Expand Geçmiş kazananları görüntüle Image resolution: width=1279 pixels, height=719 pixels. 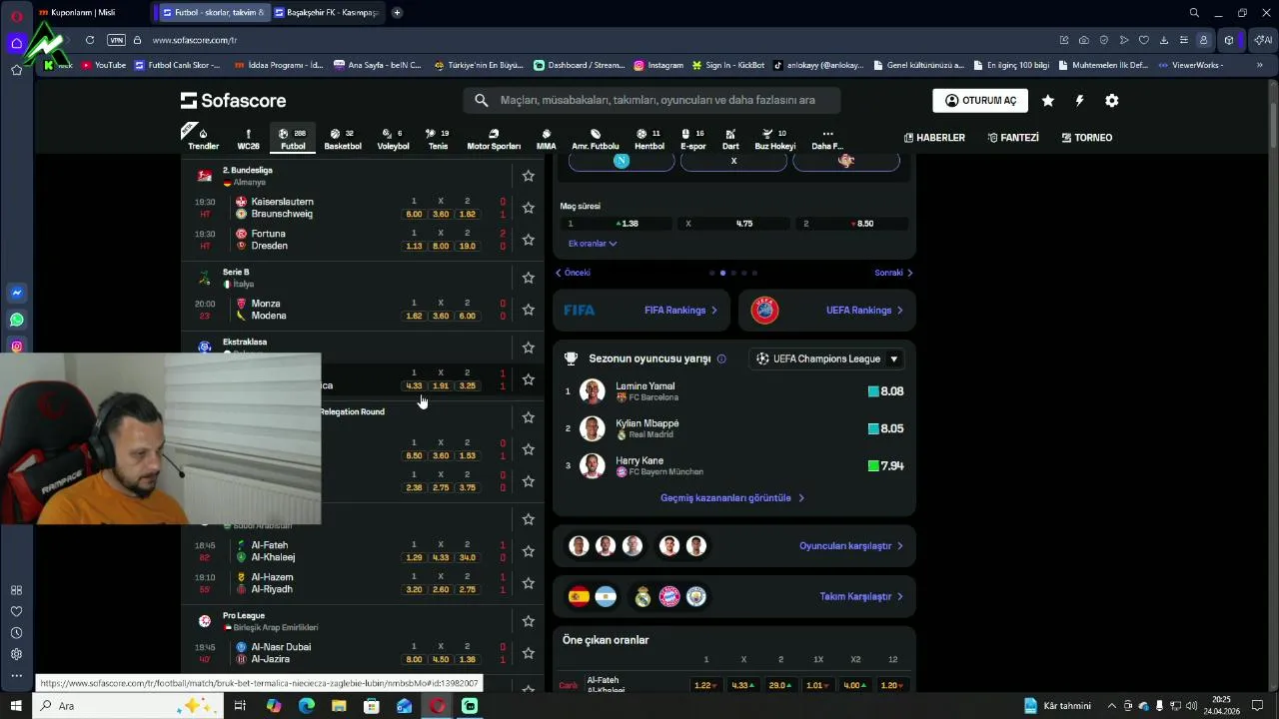[732, 497]
